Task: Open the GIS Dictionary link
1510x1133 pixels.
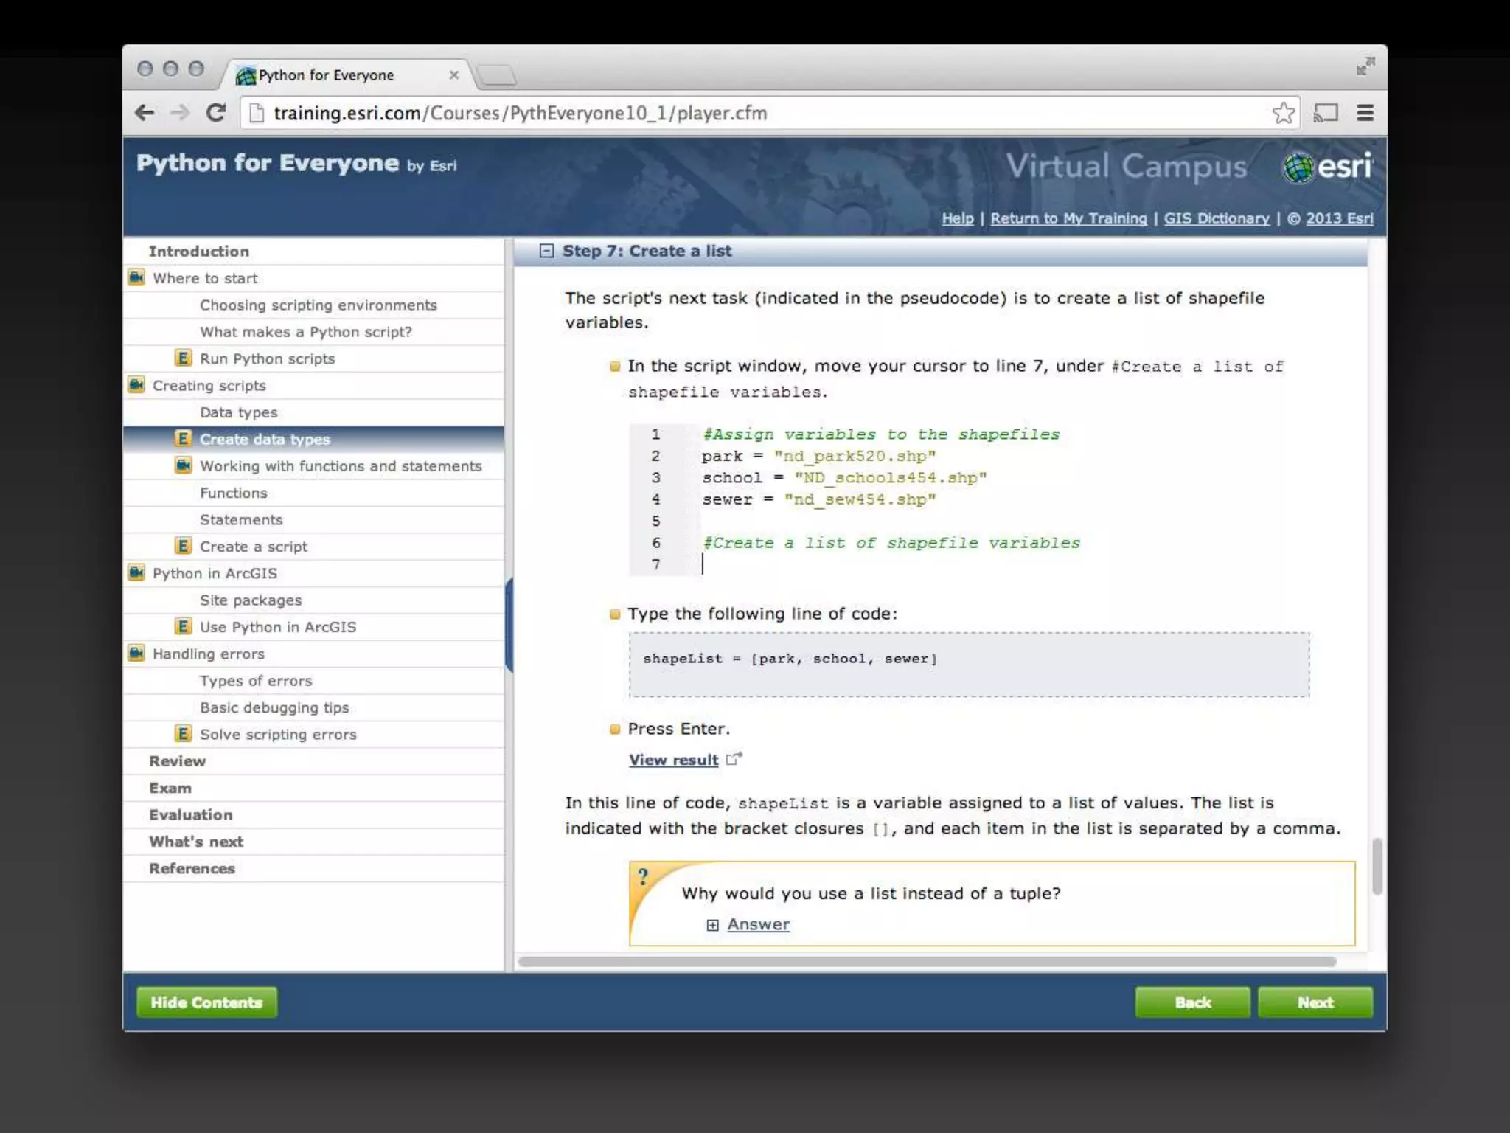Action: [1217, 218]
